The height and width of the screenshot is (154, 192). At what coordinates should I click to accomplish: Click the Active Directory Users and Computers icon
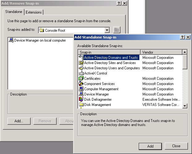tap(81, 68)
